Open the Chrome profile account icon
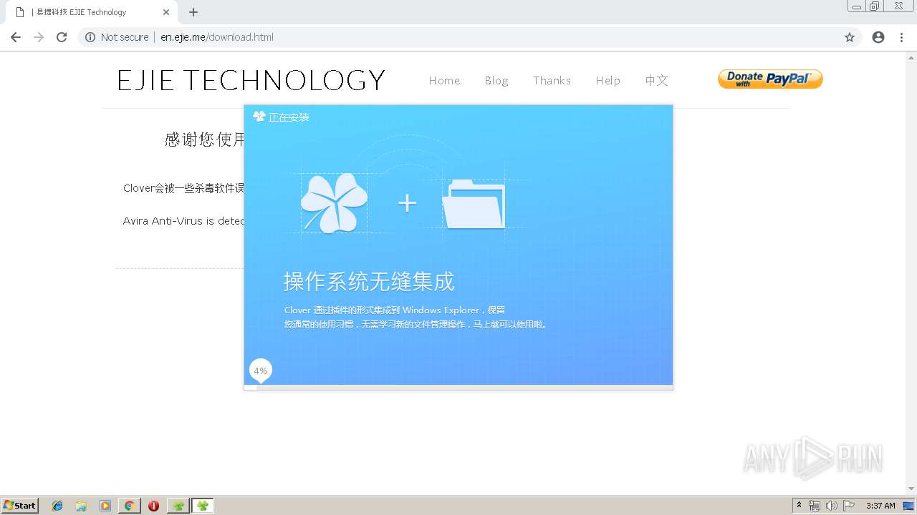Screen dimensions: 917x515 point(878,37)
